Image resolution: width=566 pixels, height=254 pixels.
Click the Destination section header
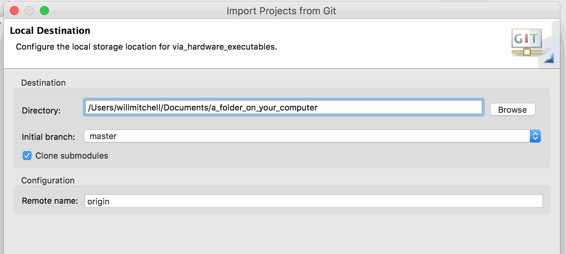point(43,82)
